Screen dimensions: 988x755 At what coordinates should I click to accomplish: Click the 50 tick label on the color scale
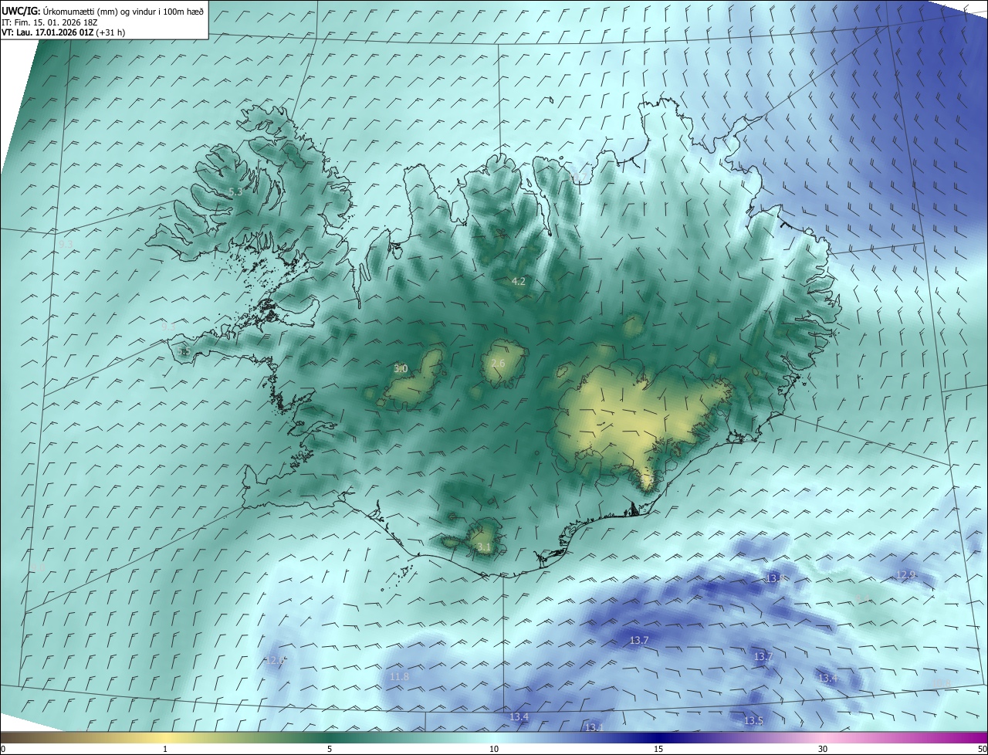(982, 750)
